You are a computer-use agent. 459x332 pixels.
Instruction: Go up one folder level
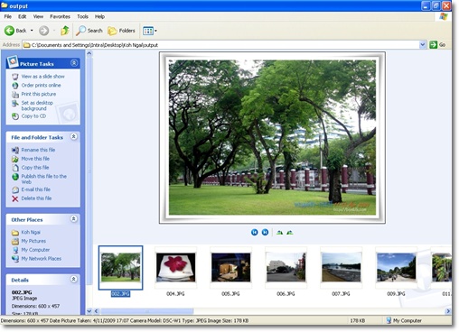(65, 31)
